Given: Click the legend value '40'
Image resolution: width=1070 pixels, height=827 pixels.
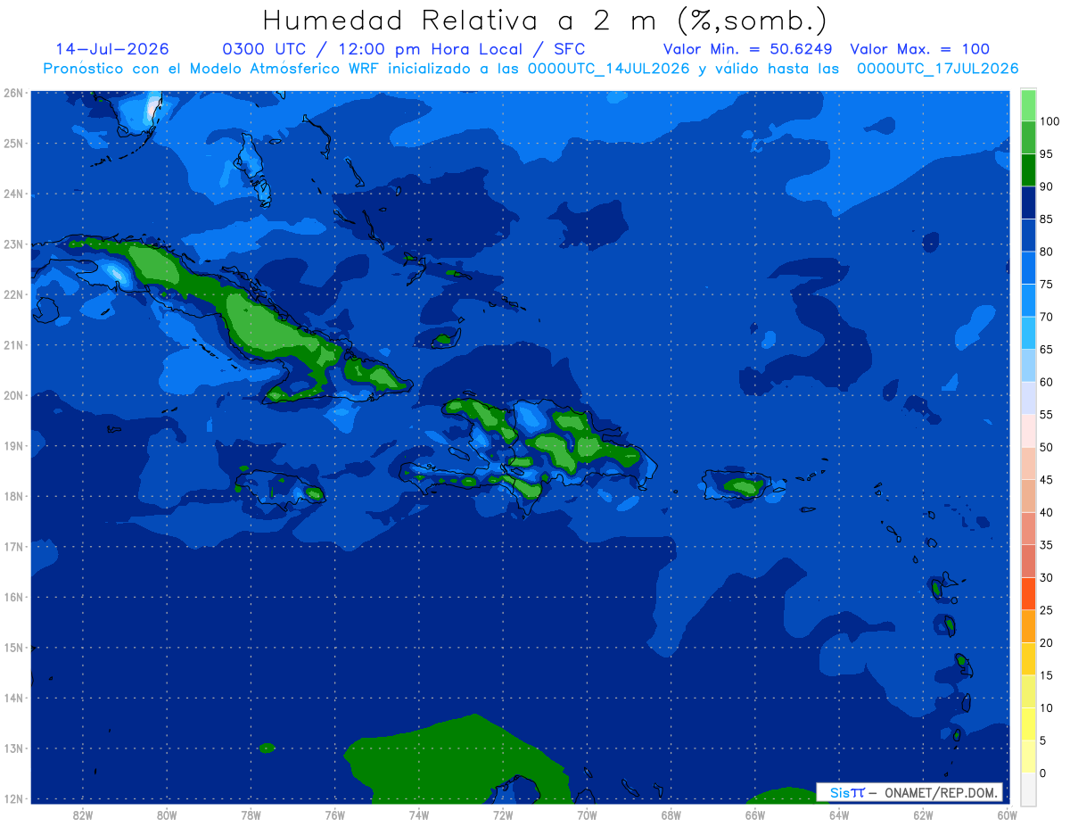Looking at the screenshot, I should coord(1046,512).
